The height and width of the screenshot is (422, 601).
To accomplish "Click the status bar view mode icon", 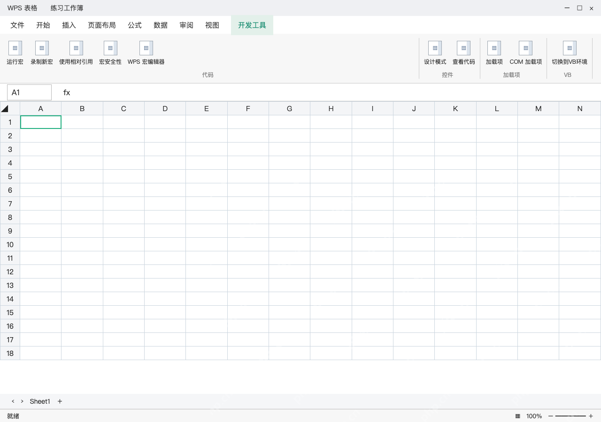I will click(518, 416).
